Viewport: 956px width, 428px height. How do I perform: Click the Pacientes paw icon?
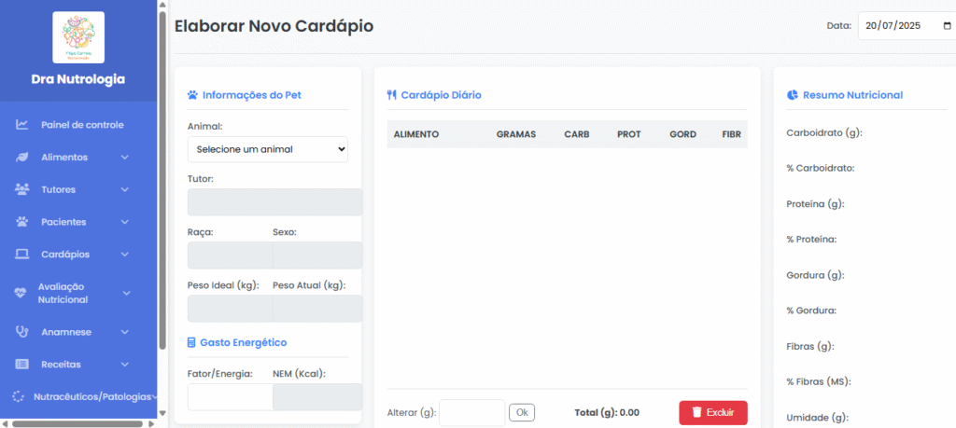click(x=22, y=222)
